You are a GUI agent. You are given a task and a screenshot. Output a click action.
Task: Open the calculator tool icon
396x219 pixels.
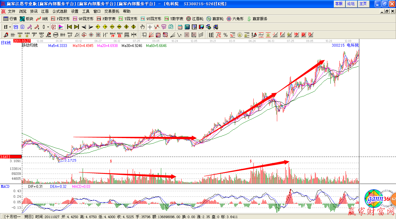pos(187,27)
